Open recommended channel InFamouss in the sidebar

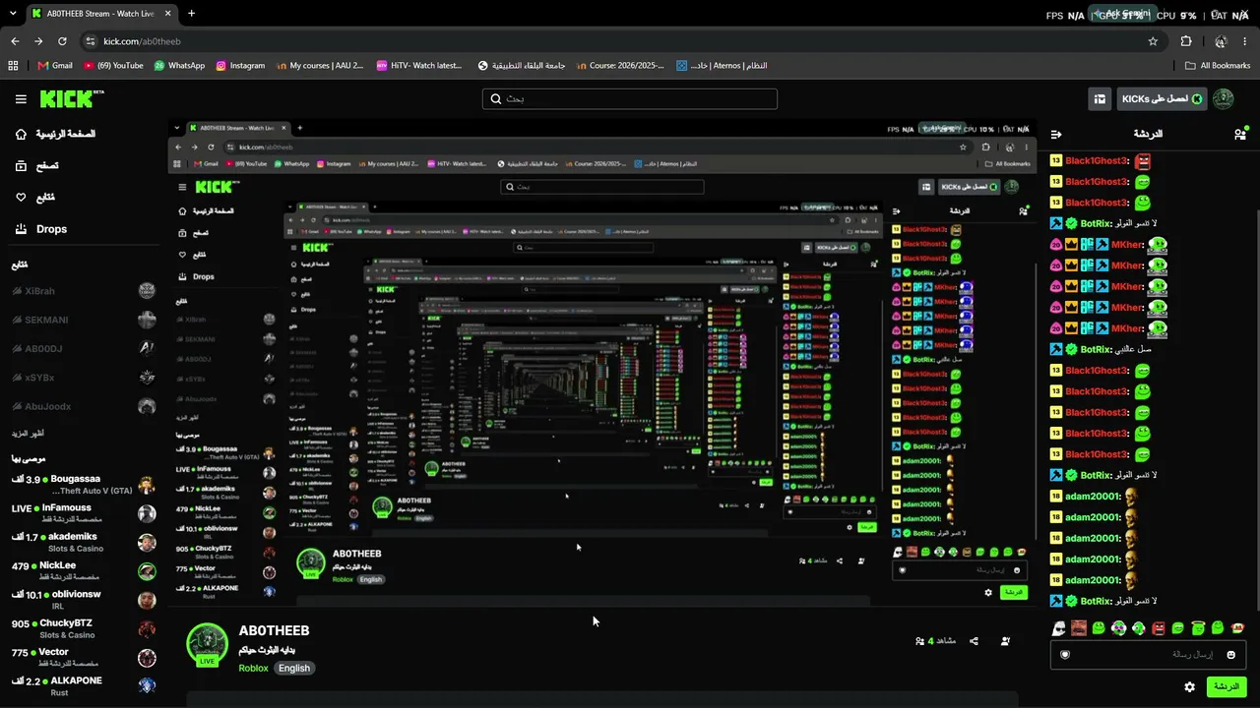[84, 513]
